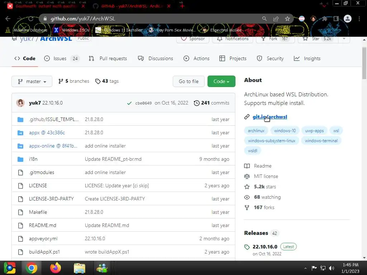367x275 pixels.
Task: Star the repository
Action: click(318, 39)
